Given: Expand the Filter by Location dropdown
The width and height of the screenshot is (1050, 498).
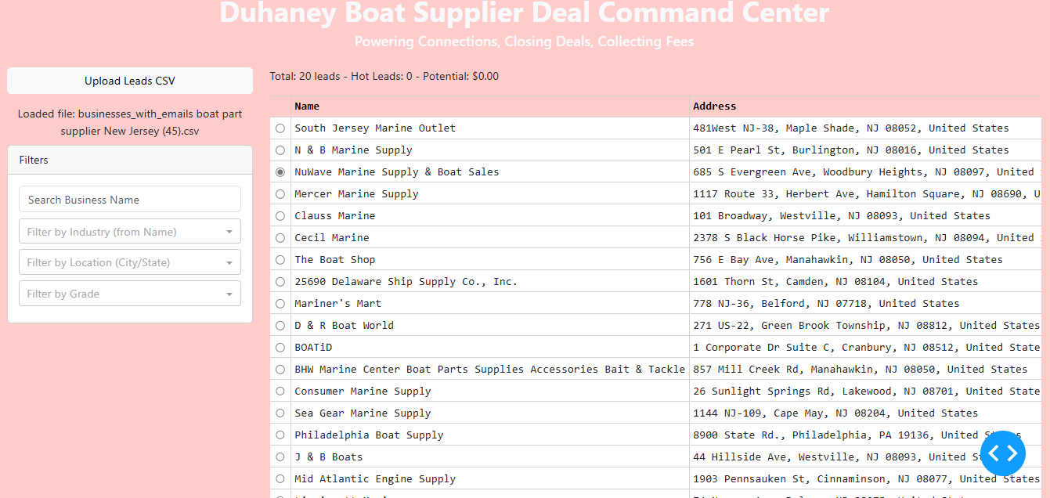Looking at the screenshot, I should [130, 263].
